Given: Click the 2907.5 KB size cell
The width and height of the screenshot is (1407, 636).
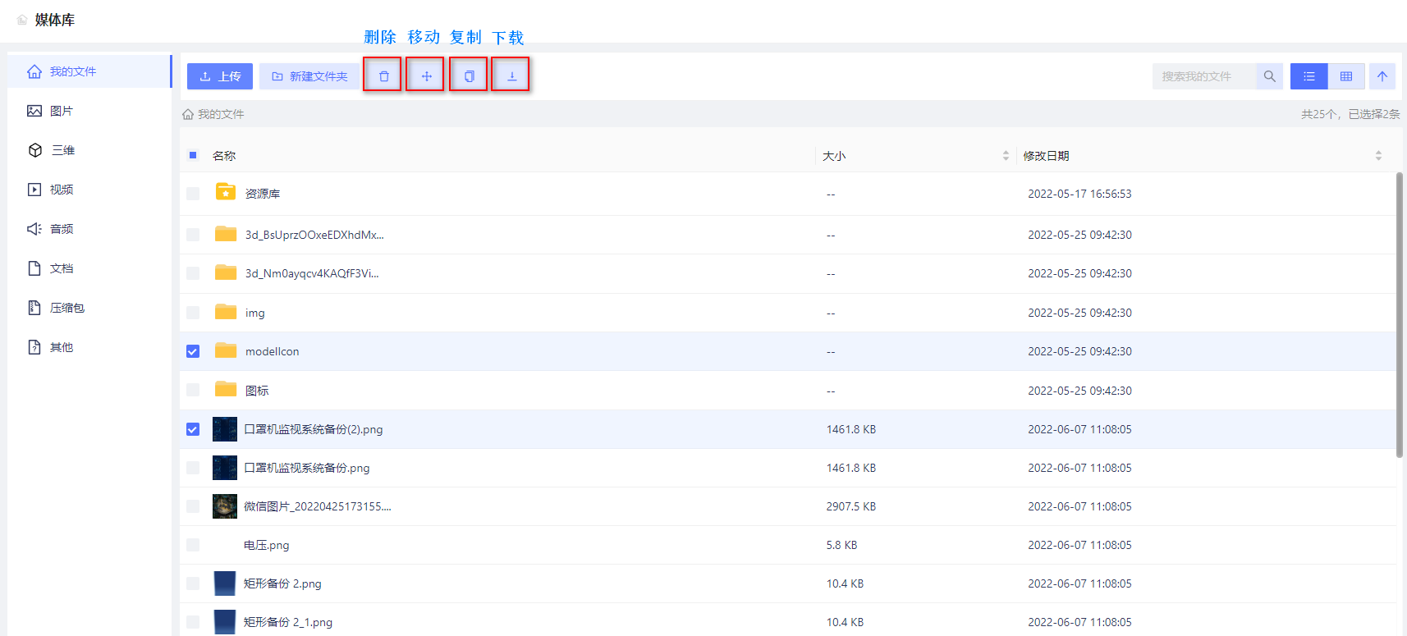Looking at the screenshot, I should pos(851,506).
